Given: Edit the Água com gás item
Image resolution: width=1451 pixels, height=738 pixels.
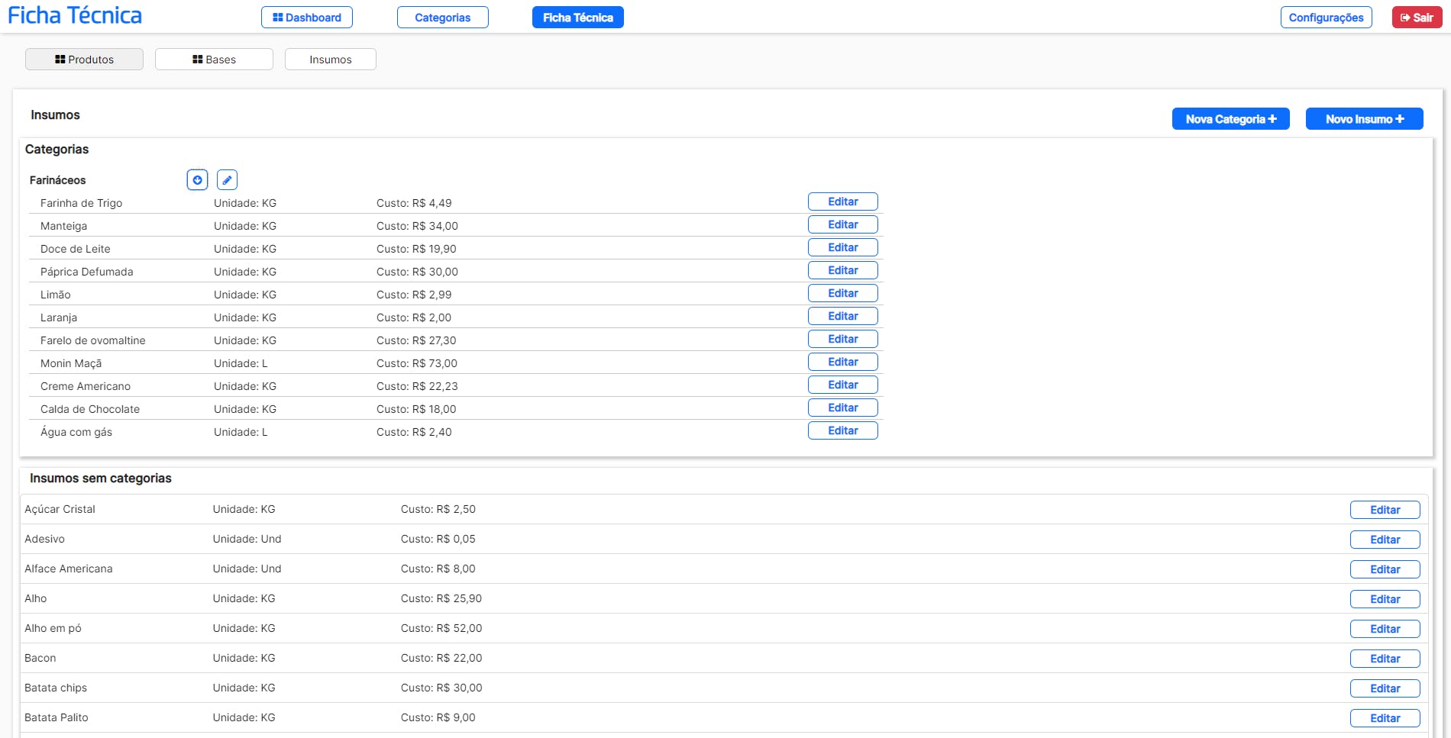Looking at the screenshot, I should tap(842, 431).
